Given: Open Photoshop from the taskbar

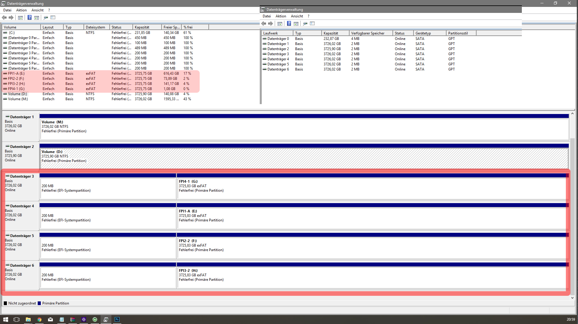Looking at the screenshot, I should pos(117,319).
